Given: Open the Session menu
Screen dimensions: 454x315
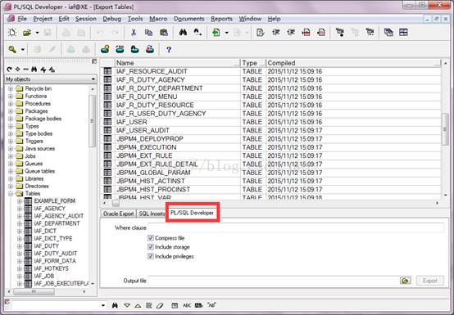Looking at the screenshot, I should click(x=86, y=19).
